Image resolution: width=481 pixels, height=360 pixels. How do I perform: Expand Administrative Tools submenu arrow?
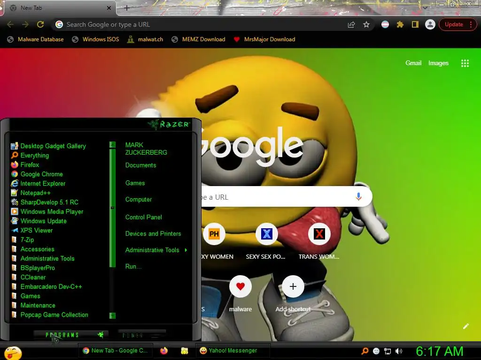pos(186,250)
